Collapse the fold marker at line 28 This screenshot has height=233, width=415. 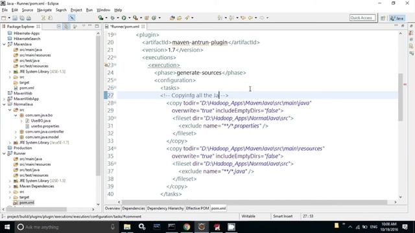[115, 102]
